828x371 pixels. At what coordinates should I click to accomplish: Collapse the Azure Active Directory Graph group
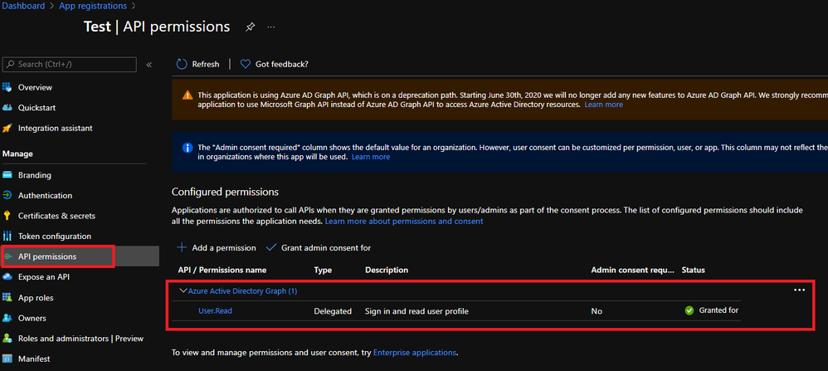pos(183,290)
